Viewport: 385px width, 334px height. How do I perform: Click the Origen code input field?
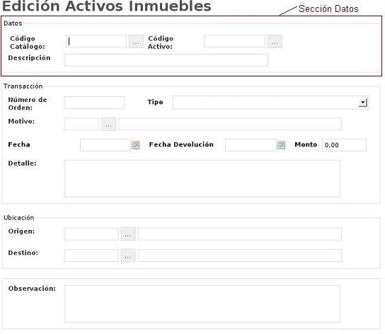(x=91, y=234)
